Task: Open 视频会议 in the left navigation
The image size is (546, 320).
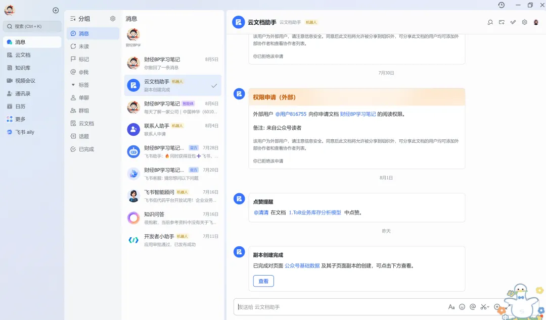Action: tap(32, 81)
